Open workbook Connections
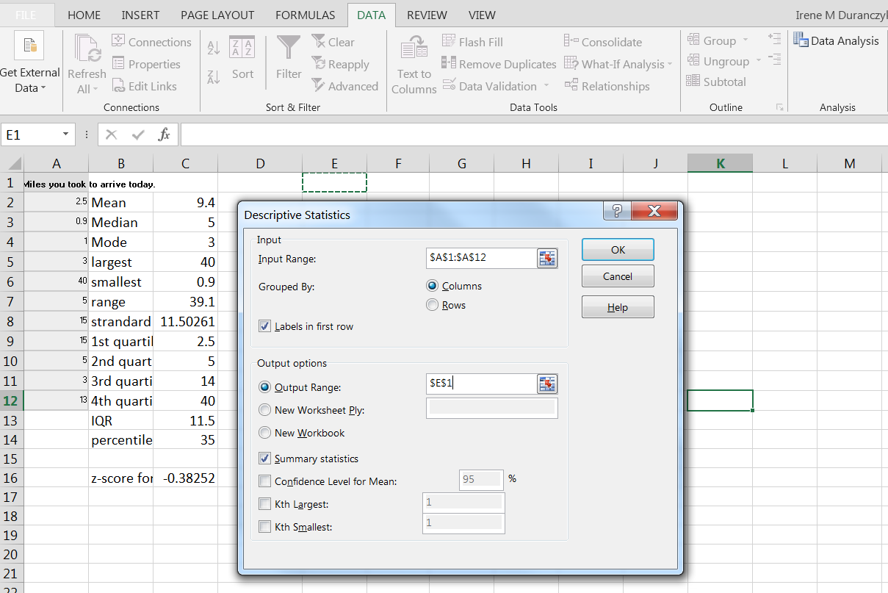Screen dimensions: 888x593 [x=151, y=42]
